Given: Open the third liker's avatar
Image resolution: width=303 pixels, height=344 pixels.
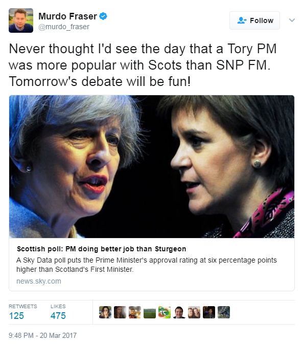Looking at the screenshot, I should 135,312.
